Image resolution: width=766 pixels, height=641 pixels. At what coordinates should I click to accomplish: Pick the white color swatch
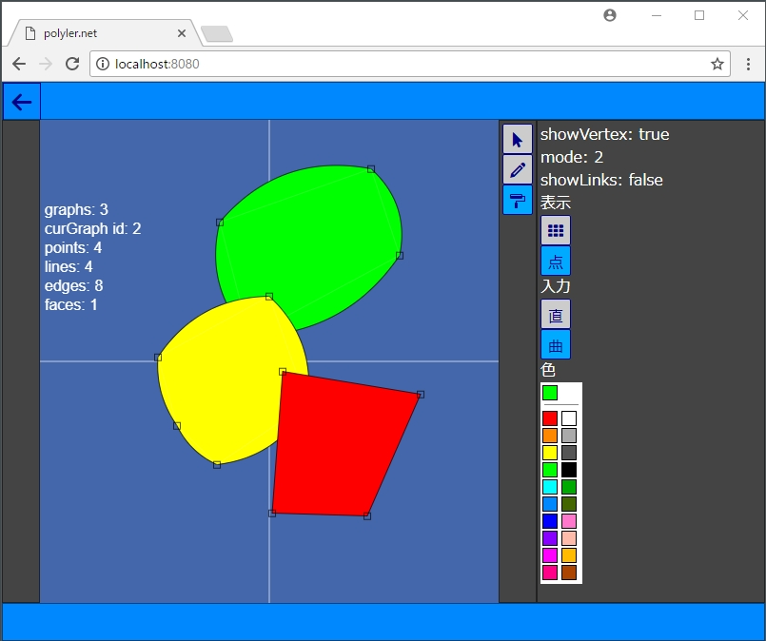[569, 418]
